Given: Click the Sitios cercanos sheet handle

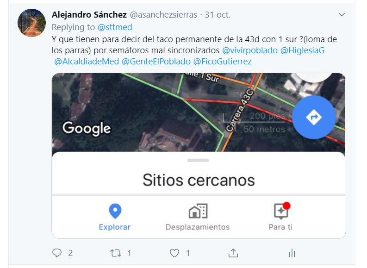Looking at the screenshot, I should (198, 160).
